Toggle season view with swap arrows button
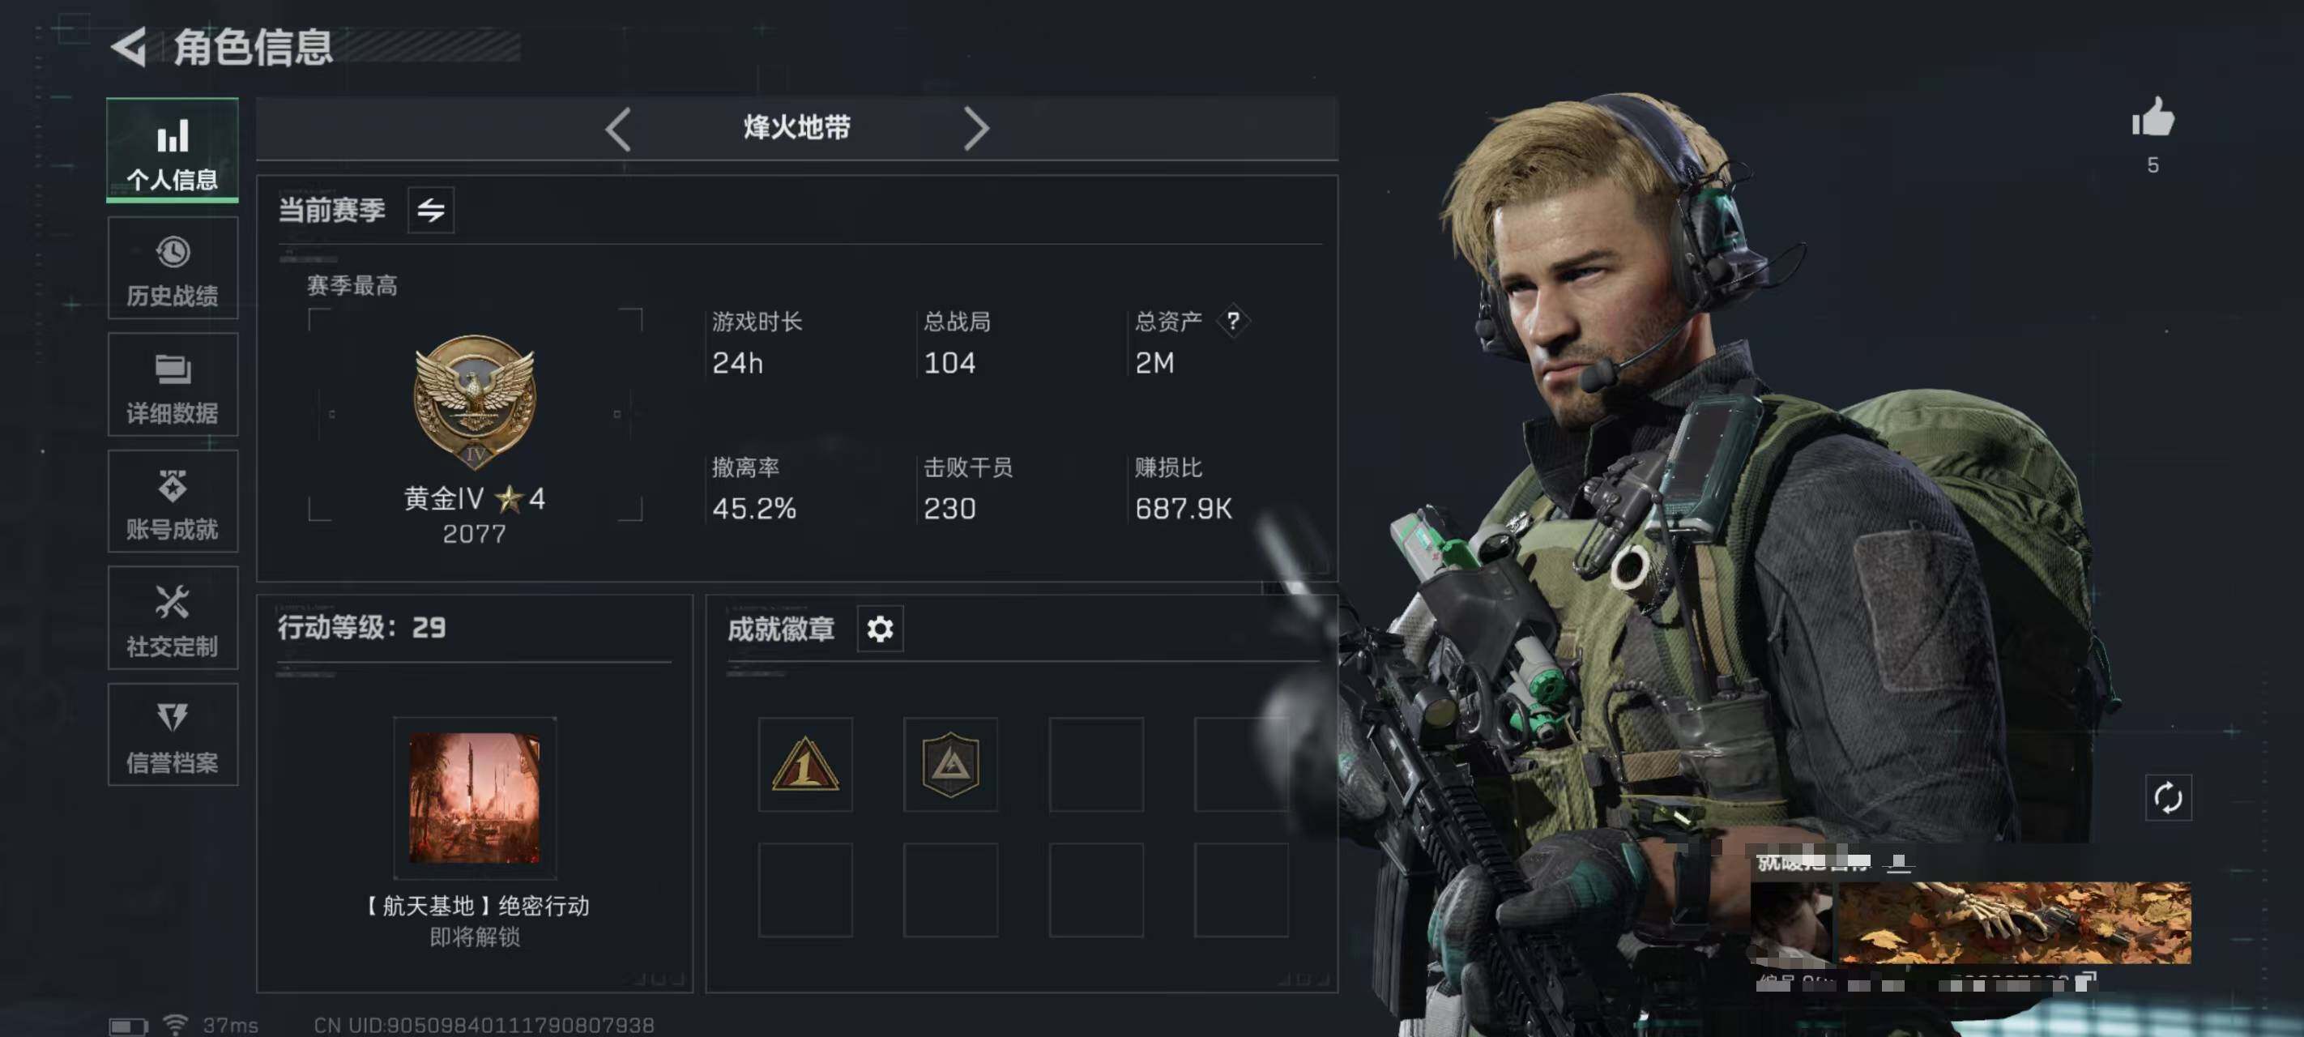Viewport: 2304px width, 1037px height. (431, 211)
